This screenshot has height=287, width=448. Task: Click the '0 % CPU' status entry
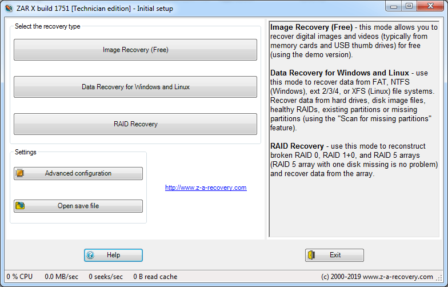coord(19,277)
